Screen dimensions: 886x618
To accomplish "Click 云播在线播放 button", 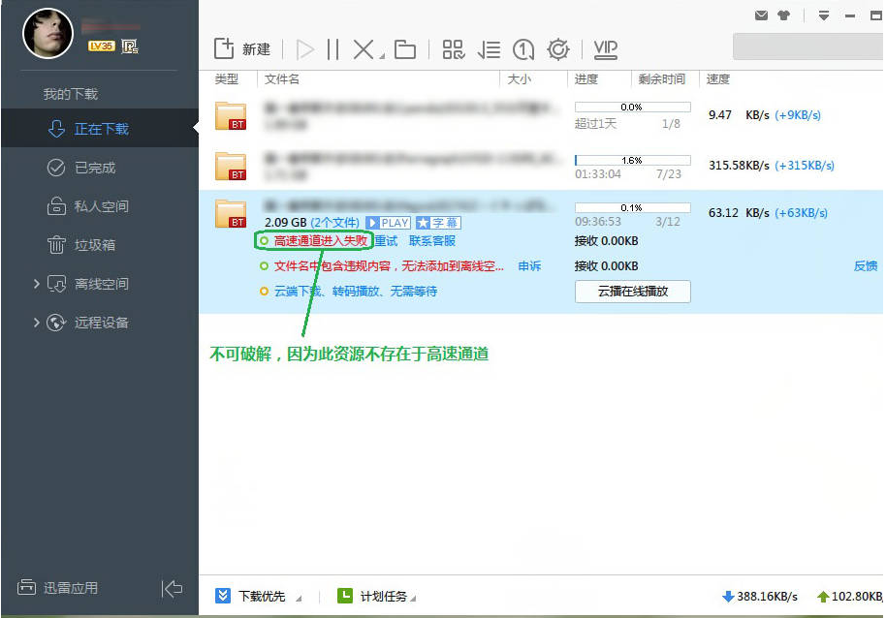I will point(633,292).
